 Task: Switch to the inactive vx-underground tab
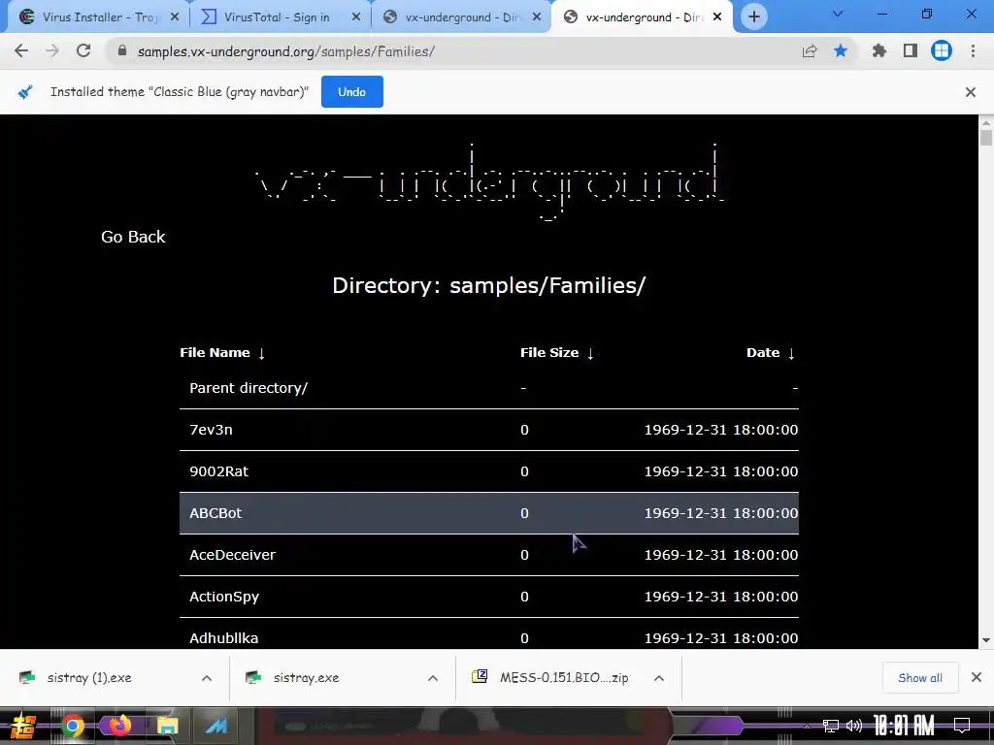(x=459, y=17)
